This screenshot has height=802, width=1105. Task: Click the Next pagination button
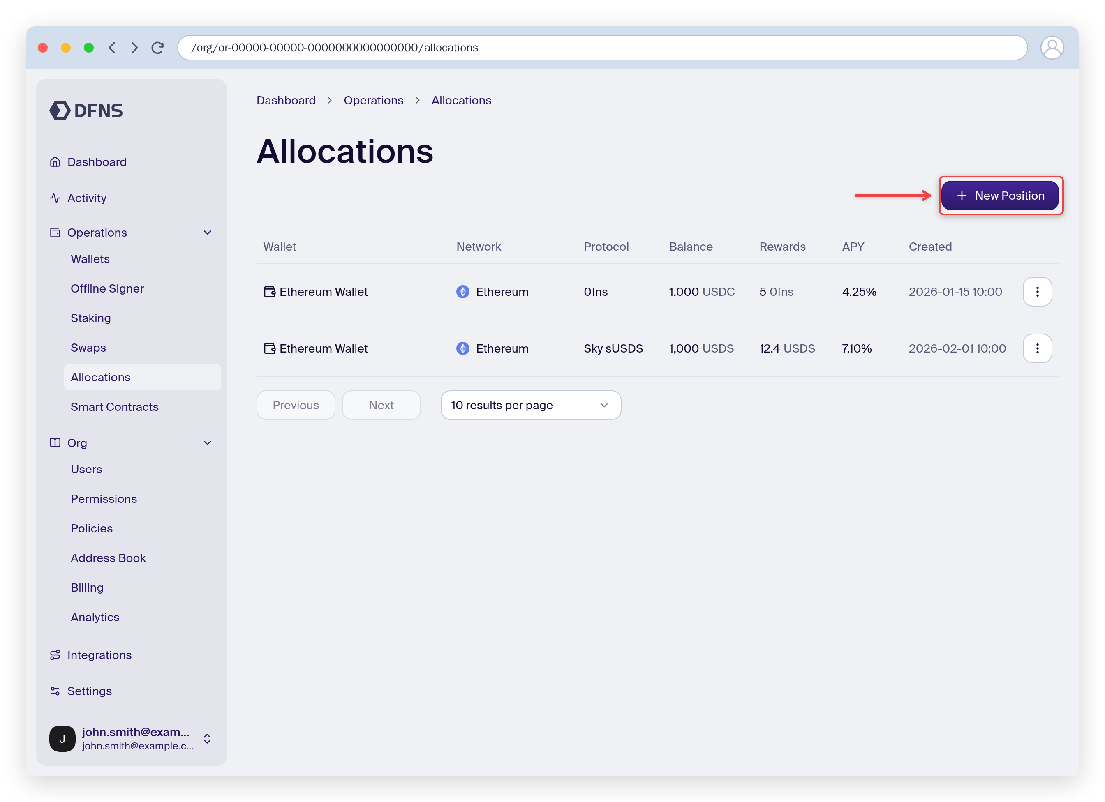[x=381, y=405]
